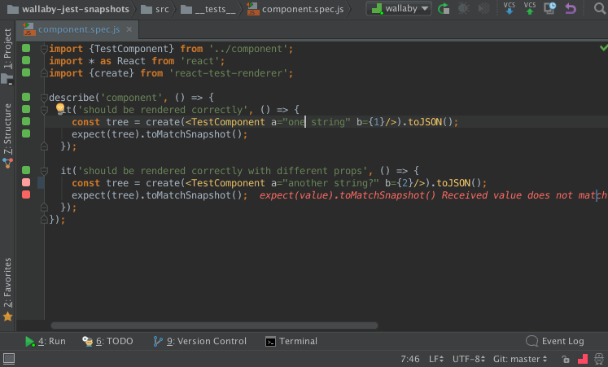Open the Show History icon in toolbar

(x=550, y=8)
